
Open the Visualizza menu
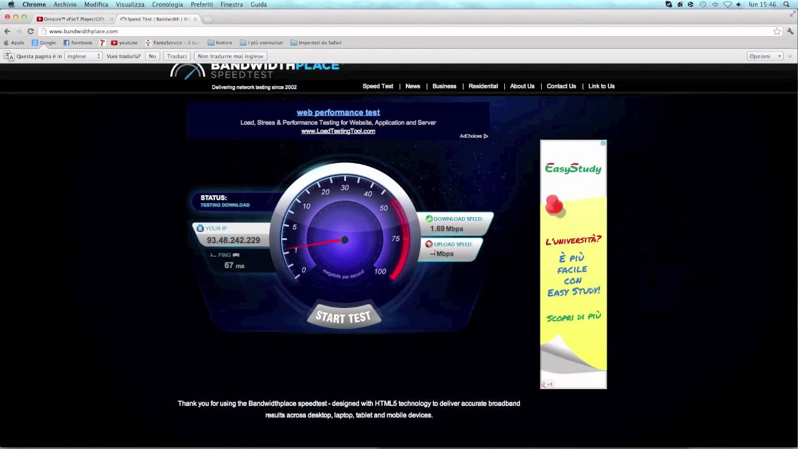[x=130, y=4]
